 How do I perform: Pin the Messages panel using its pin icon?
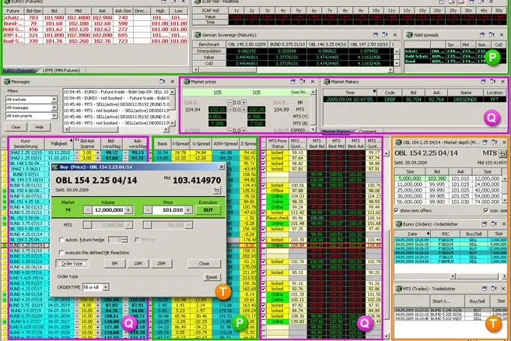162,82
